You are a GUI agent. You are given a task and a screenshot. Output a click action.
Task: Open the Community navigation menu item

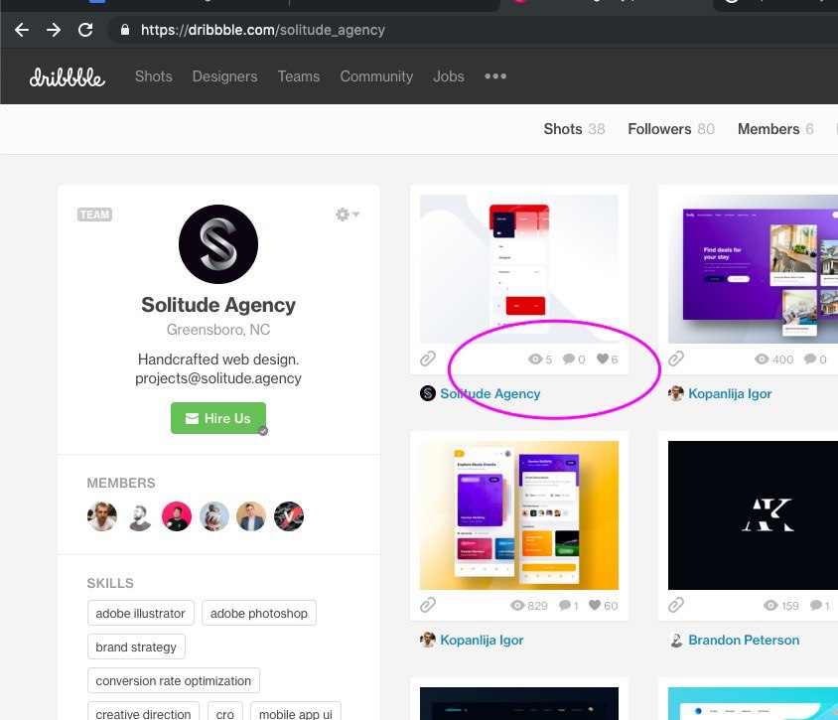coord(376,76)
